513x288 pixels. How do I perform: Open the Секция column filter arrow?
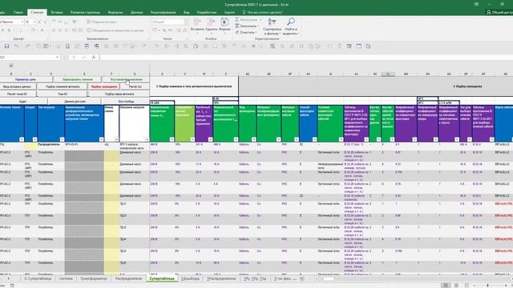pyautogui.click(x=34, y=139)
